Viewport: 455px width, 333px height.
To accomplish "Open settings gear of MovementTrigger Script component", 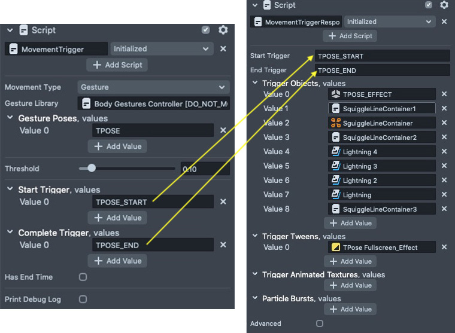I will coord(223,30).
